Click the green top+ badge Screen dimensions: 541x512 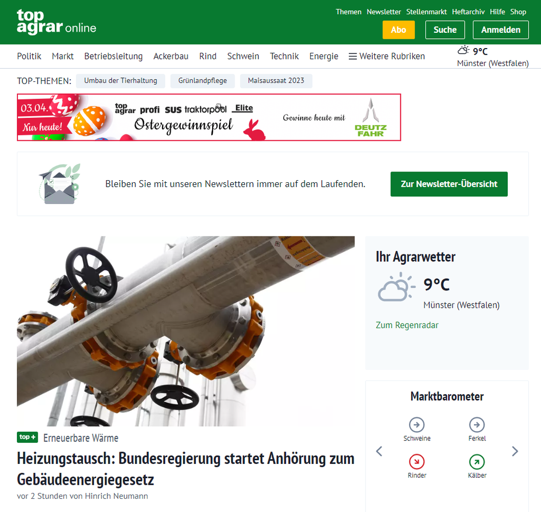point(27,437)
